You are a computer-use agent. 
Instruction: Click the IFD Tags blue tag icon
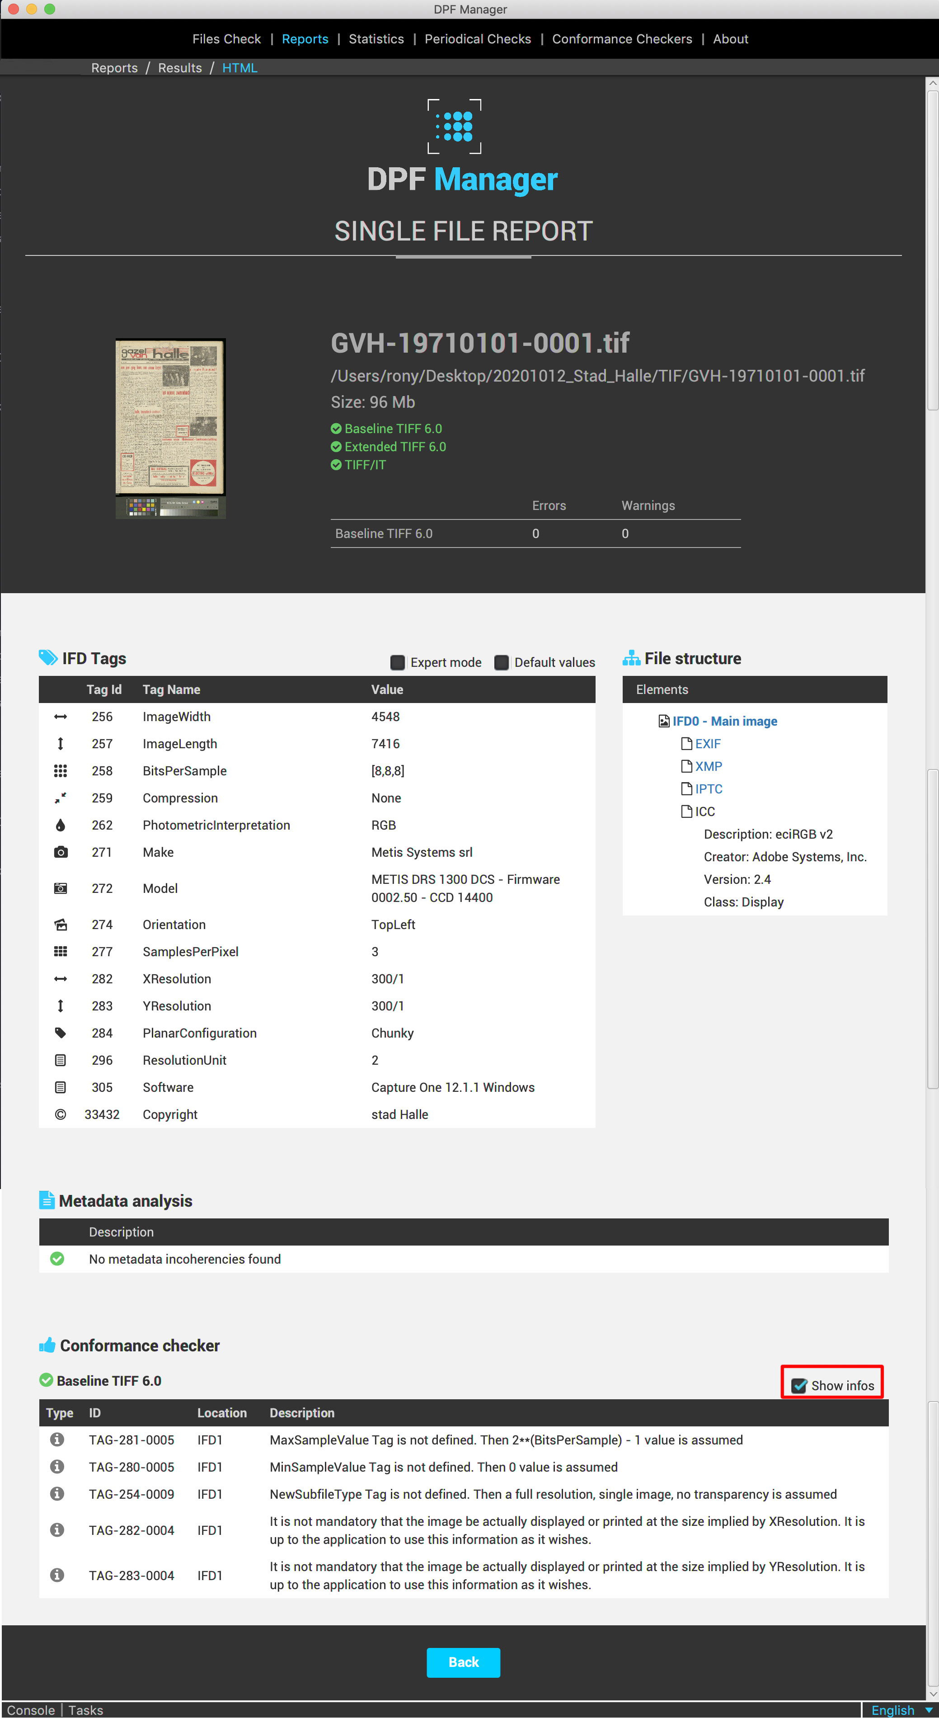click(x=48, y=658)
